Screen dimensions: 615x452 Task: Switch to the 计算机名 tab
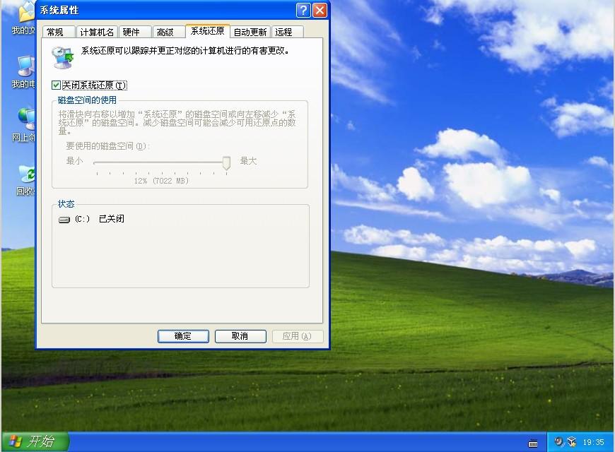pos(97,31)
